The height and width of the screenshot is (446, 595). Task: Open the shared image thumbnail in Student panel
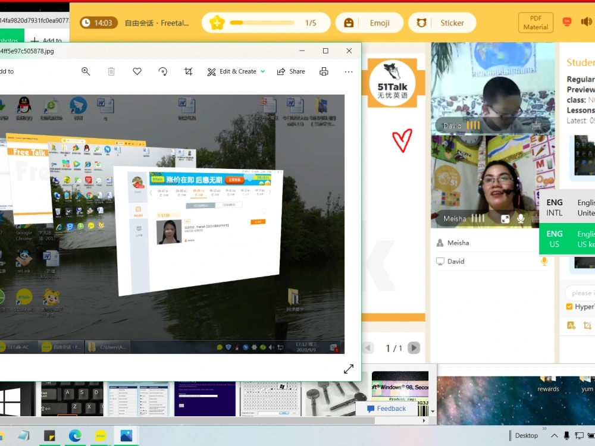tap(584, 155)
